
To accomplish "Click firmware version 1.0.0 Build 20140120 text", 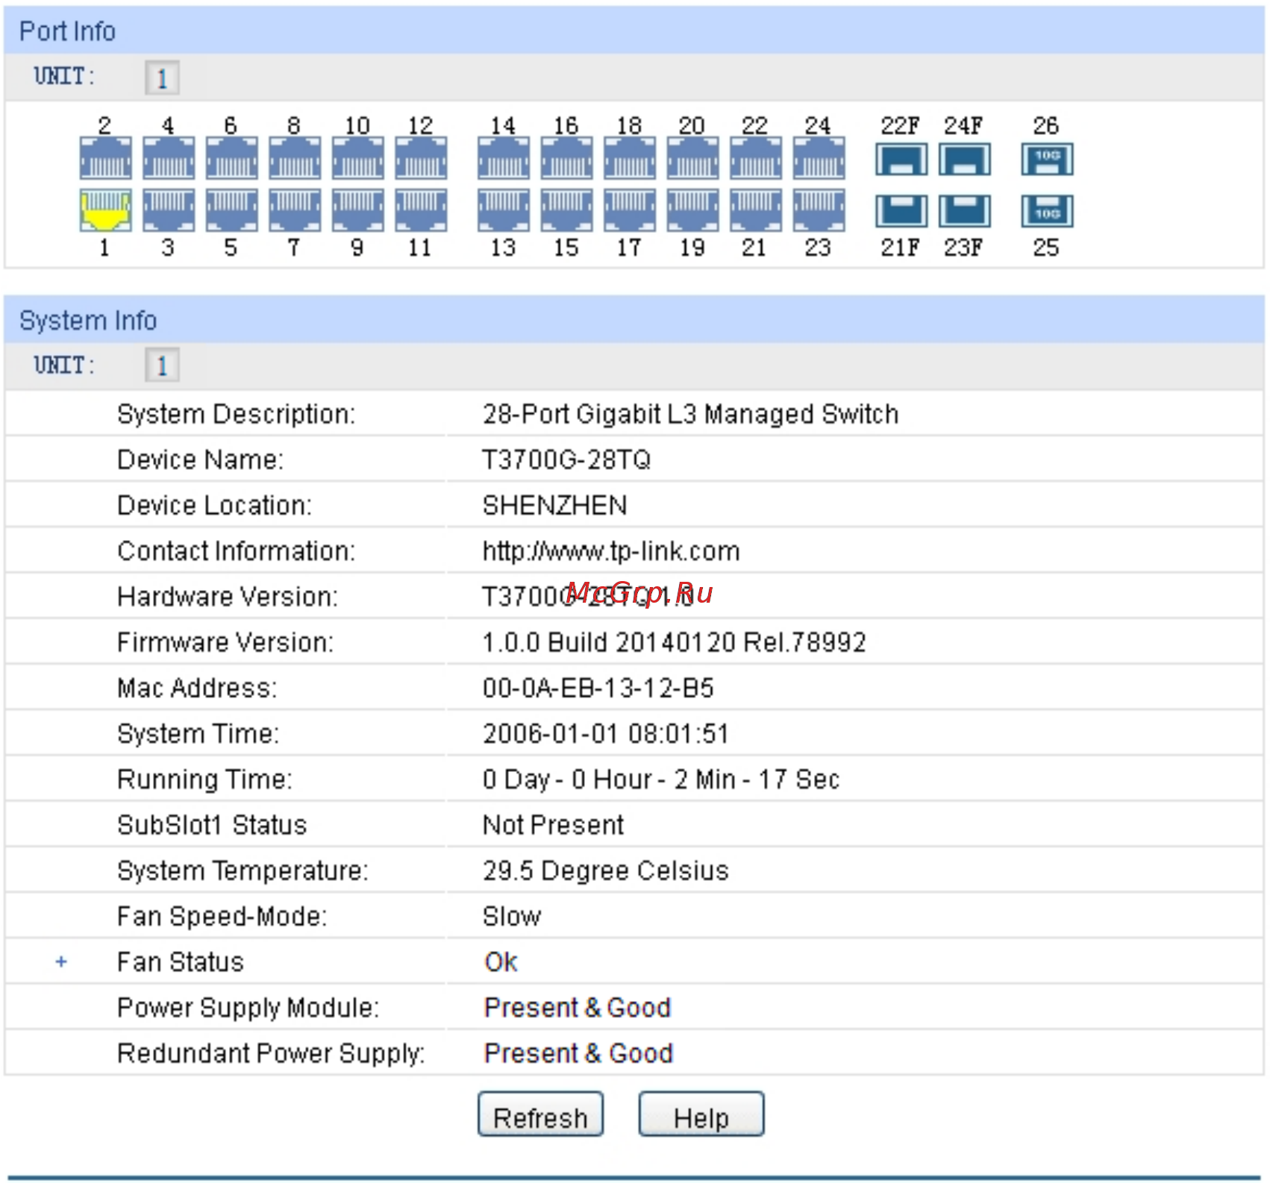I will (675, 642).
